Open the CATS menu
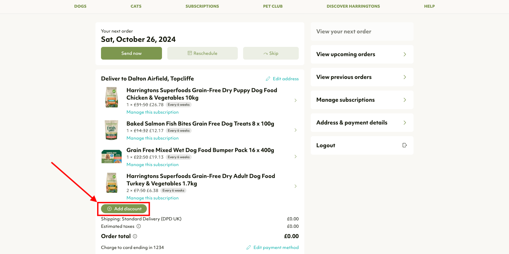This screenshot has width=509, height=254. coord(136,6)
